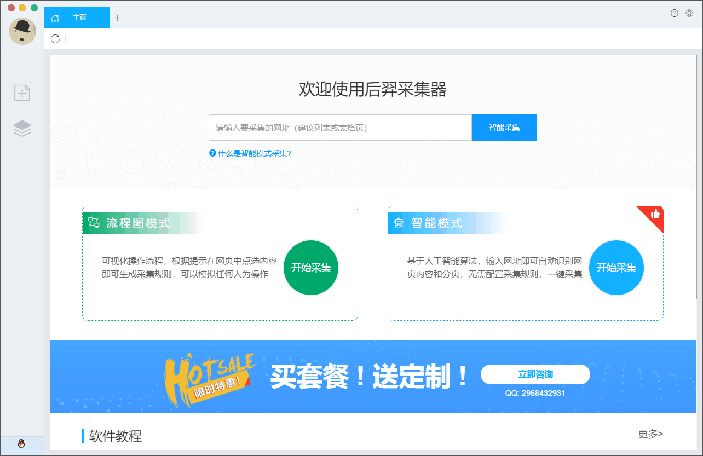Switch to the 主页 tab

pos(80,18)
